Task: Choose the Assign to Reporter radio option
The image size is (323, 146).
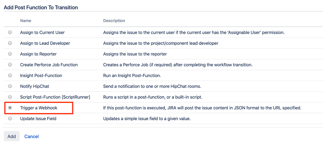Action: tap(10, 54)
